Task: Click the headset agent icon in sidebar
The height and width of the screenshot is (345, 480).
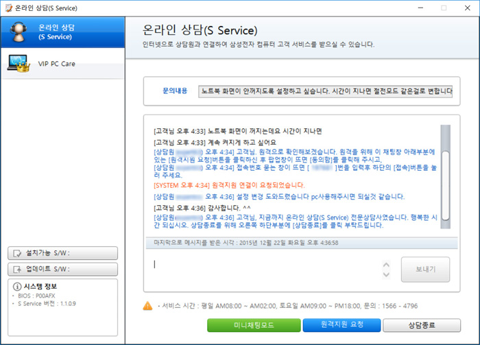Action: click(19, 32)
